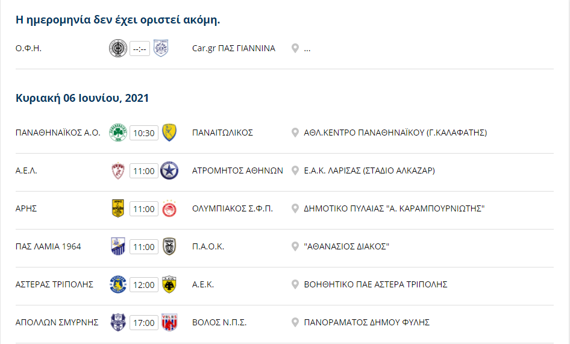Open Car.gr ΠΑΣ ΓΙΑΝΝΙΝΑ team link

[x=233, y=48]
